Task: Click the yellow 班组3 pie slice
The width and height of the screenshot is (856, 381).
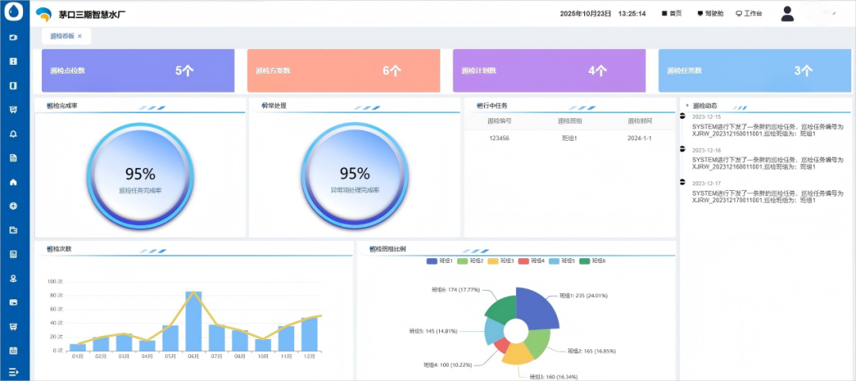Action: click(517, 355)
